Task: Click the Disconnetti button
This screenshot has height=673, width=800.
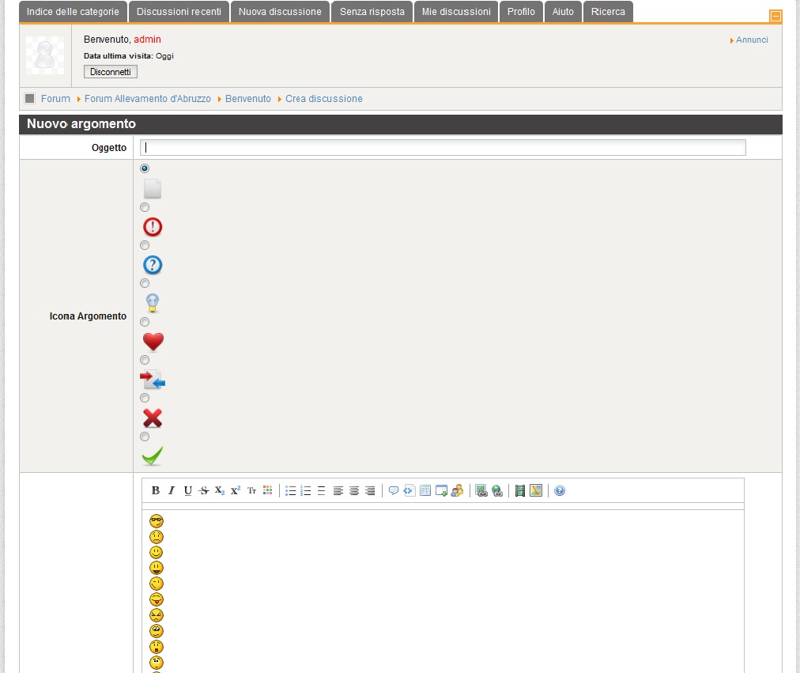Action: click(111, 72)
